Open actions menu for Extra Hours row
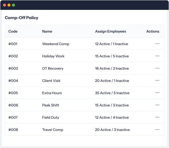This screenshot has height=148, width=169. point(157,93)
